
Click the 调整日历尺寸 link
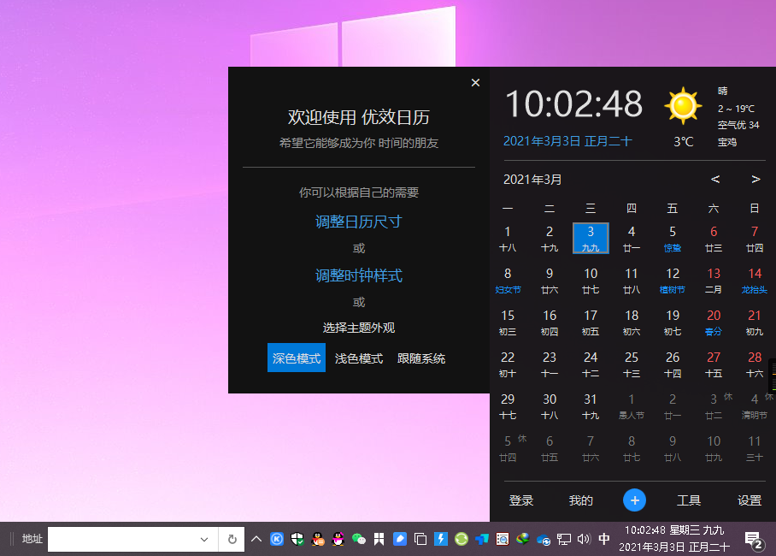click(x=358, y=221)
